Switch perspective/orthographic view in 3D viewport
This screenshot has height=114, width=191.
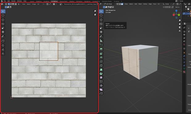coord(180,31)
